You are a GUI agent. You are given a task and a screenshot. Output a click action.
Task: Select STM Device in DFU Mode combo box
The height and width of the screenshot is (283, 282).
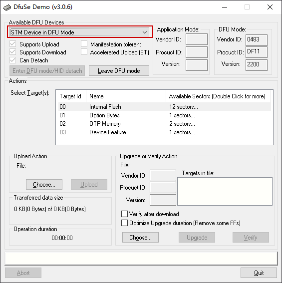point(79,32)
